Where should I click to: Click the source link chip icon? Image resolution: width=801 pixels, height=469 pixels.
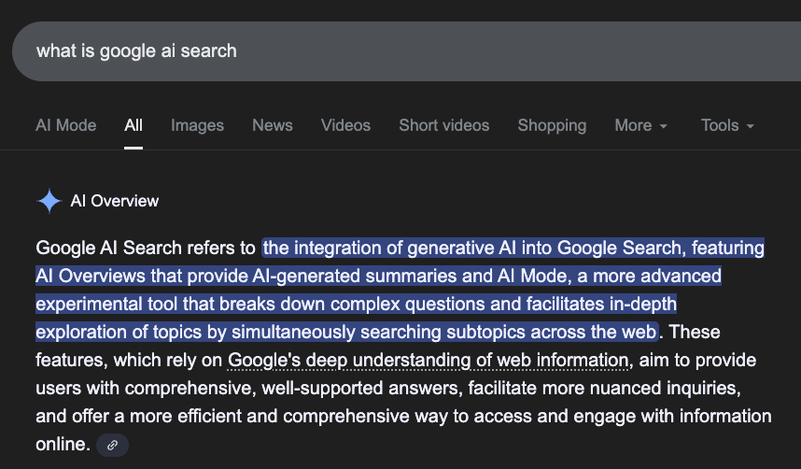pyautogui.click(x=112, y=446)
